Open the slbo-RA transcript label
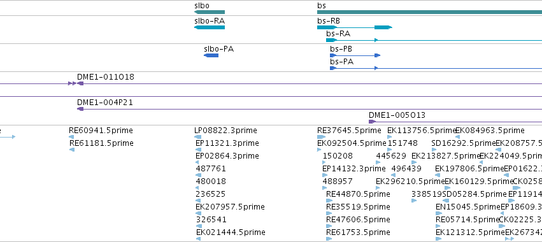The image size is (542, 242). click(x=210, y=21)
